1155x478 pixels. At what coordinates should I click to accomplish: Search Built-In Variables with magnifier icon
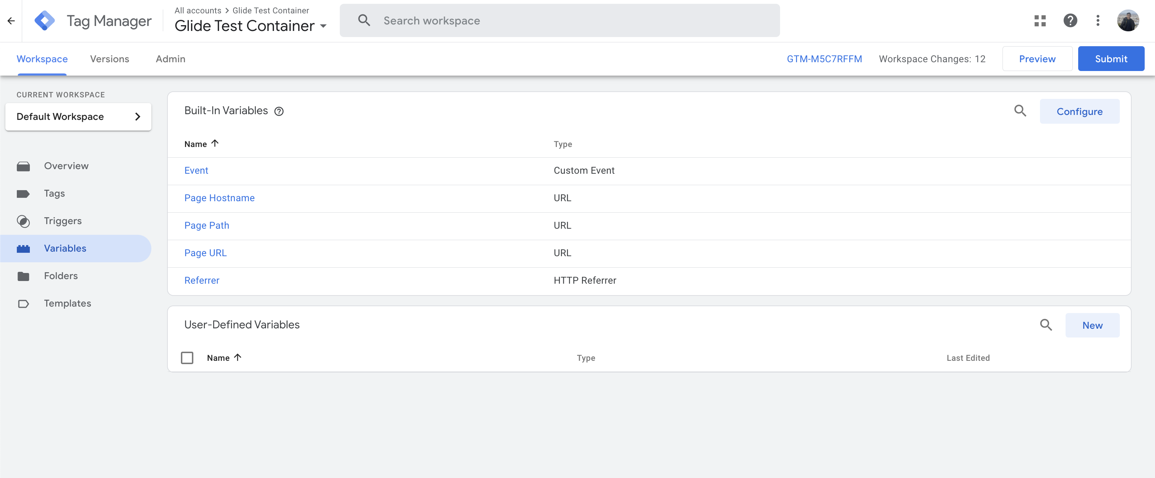click(1020, 111)
